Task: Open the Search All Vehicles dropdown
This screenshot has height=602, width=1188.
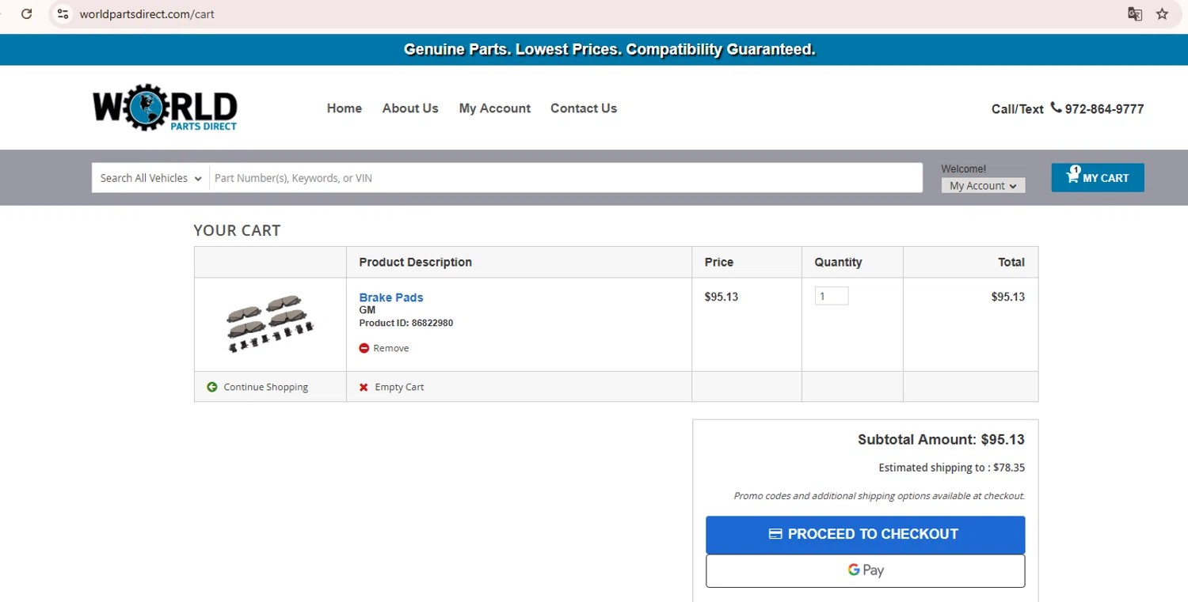Action: tap(150, 178)
